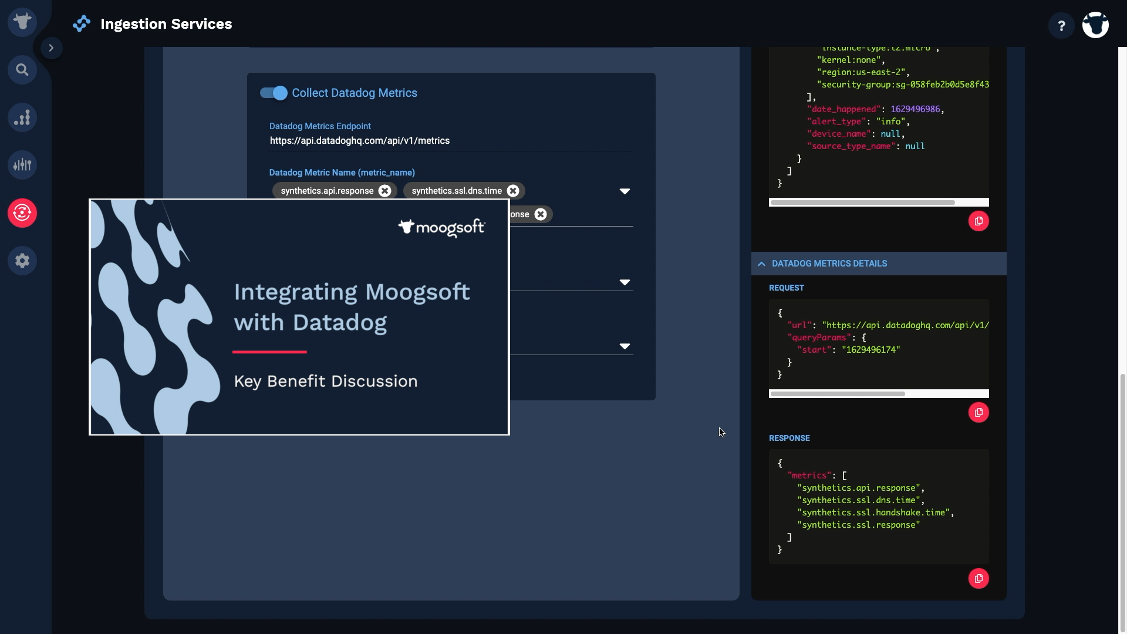Open the metrics scatter icon in sidebar

click(22, 117)
